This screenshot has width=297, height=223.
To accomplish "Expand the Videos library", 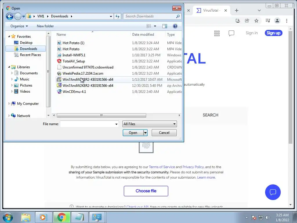I will (12, 91).
